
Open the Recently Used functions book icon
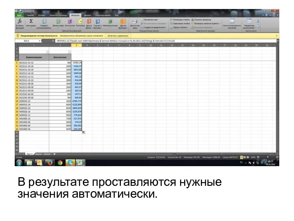(x=44, y=21)
